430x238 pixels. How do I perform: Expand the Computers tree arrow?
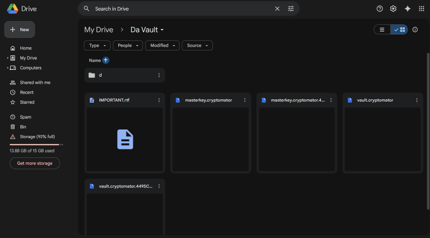click(x=8, y=68)
